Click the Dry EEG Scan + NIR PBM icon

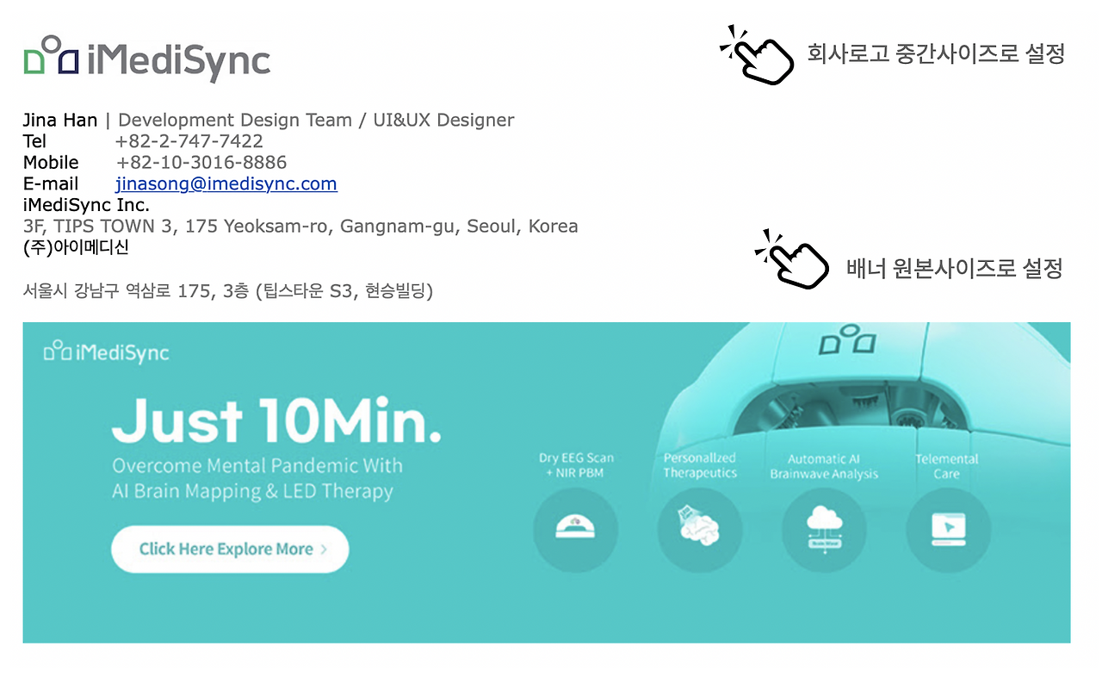pyautogui.click(x=575, y=531)
